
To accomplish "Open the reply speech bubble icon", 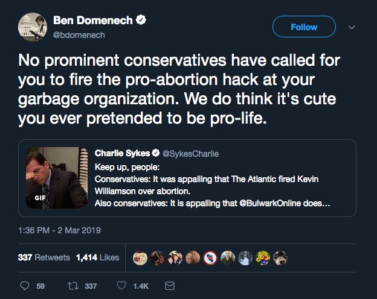I will point(25,286).
